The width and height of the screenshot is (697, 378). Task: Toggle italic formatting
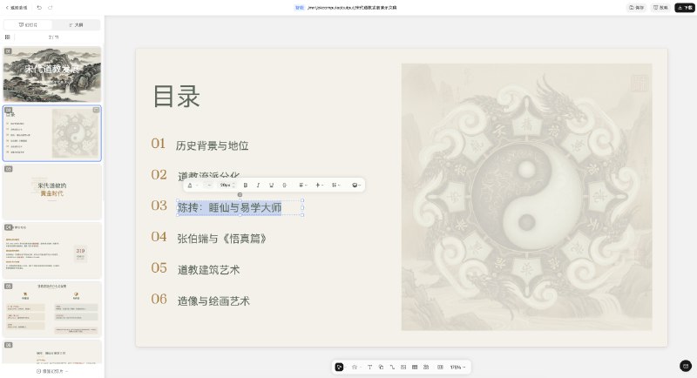258,186
